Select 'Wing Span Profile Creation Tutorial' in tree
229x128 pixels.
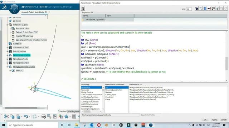[31, 40]
